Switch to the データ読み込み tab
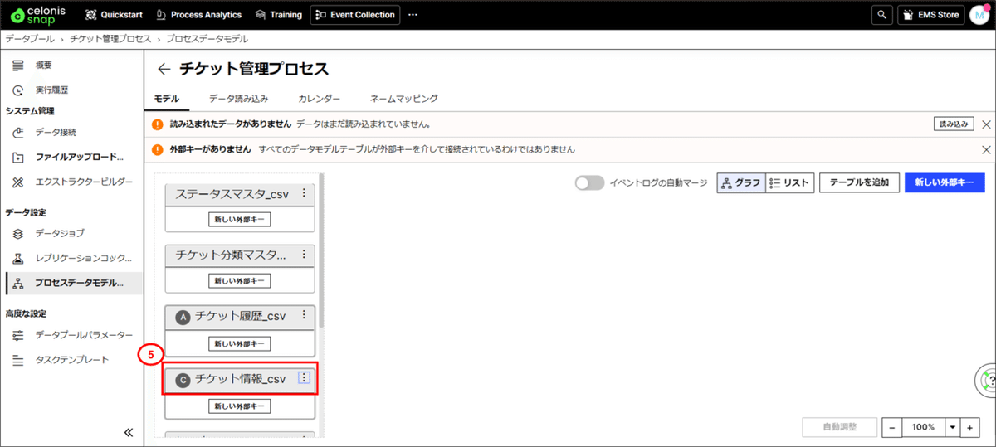Screen dimensions: 996x447 click(x=238, y=99)
